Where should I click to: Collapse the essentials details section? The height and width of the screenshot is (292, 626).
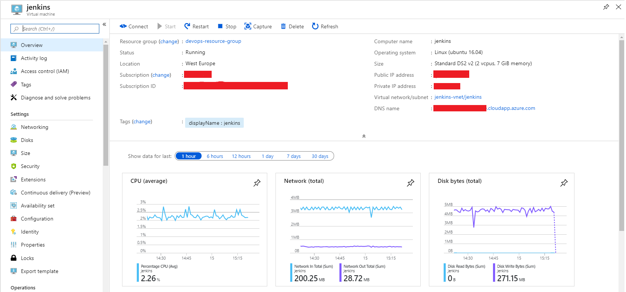point(364,136)
